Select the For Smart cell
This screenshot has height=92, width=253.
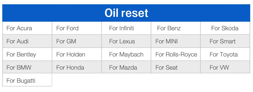click(x=225, y=41)
